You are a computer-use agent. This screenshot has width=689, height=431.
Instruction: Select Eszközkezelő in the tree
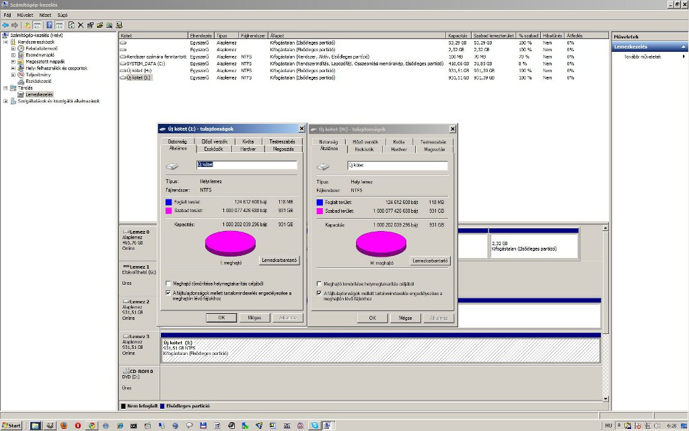38,81
